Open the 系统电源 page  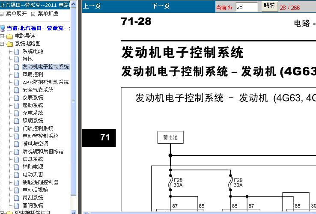(x=33, y=51)
